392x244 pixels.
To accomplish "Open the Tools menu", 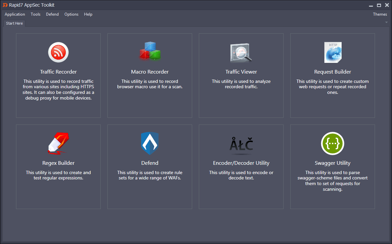I will 35,14.
